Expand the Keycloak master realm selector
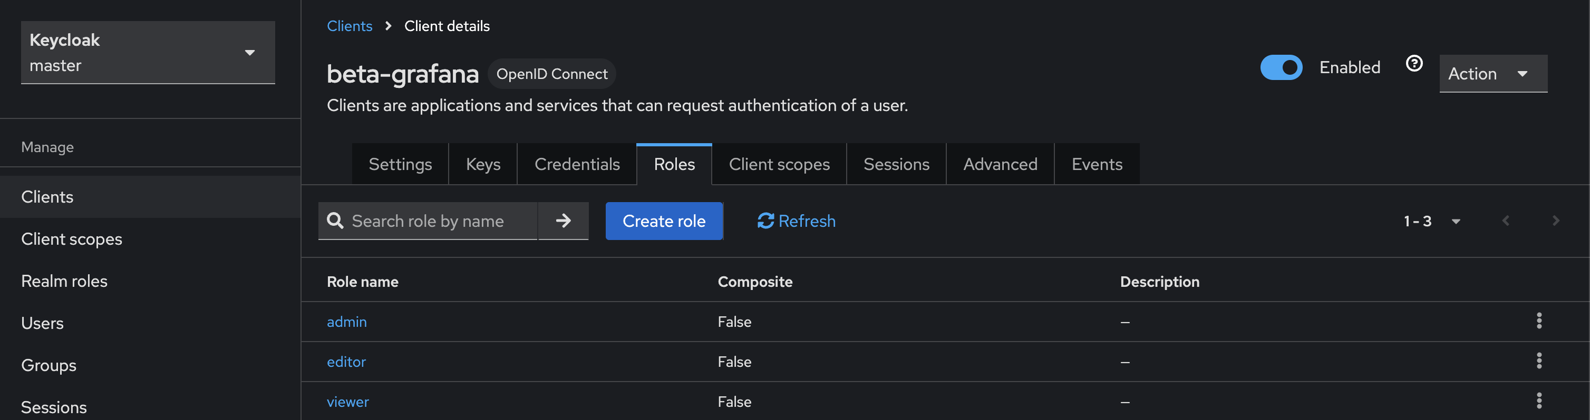The width and height of the screenshot is (1590, 420). point(148,52)
